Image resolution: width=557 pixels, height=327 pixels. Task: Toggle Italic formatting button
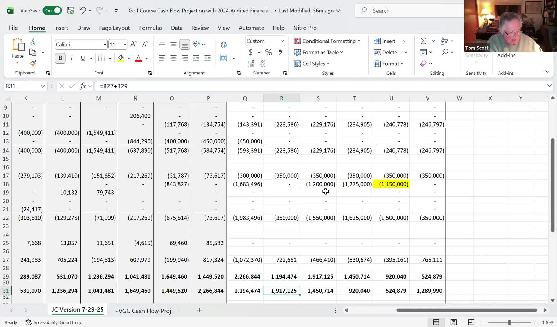pyautogui.click(x=72, y=58)
